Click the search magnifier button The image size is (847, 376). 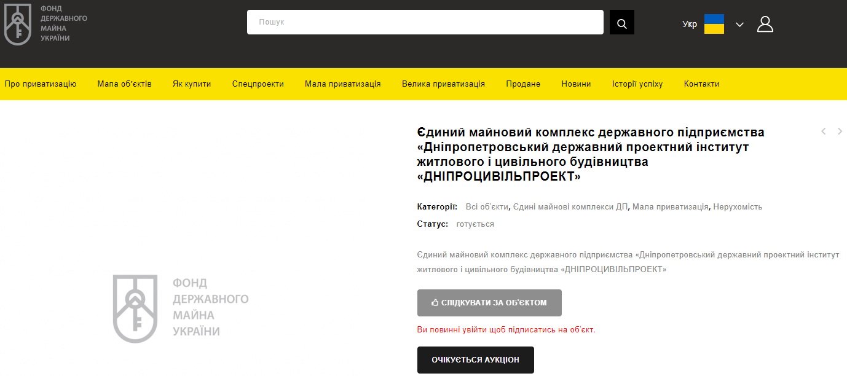click(622, 22)
